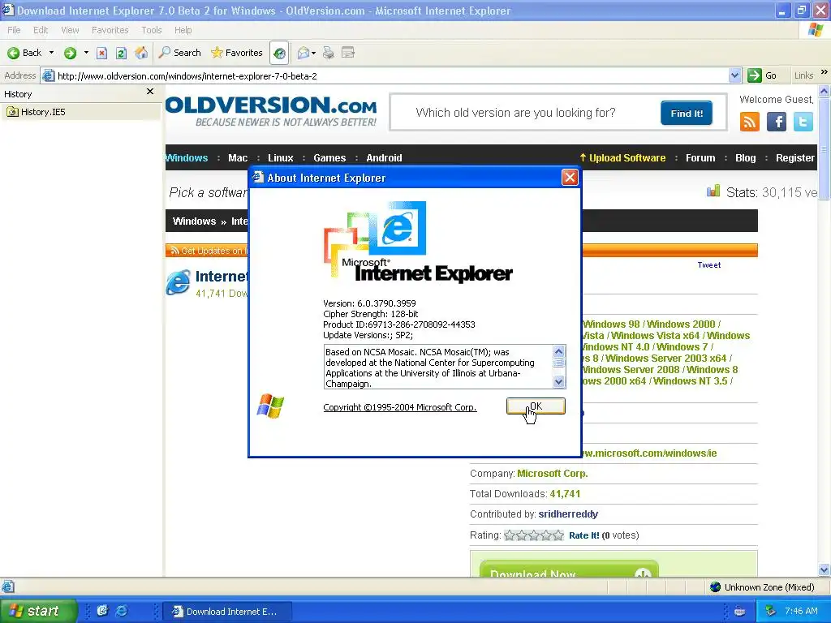The width and height of the screenshot is (831, 623).
Task: Toggle the History toolbar icon
Action: pyautogui.click(x=279, y=53)
